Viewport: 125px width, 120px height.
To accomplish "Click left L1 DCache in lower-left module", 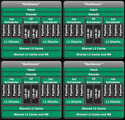I will pos(11,102).
